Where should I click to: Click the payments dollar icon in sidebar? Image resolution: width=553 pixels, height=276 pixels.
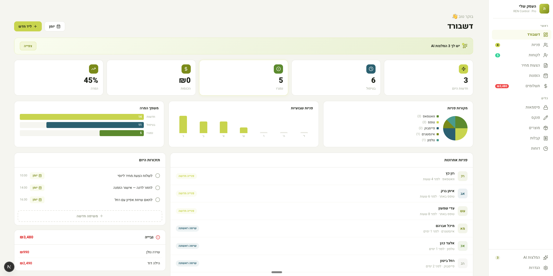click(546, 86)
